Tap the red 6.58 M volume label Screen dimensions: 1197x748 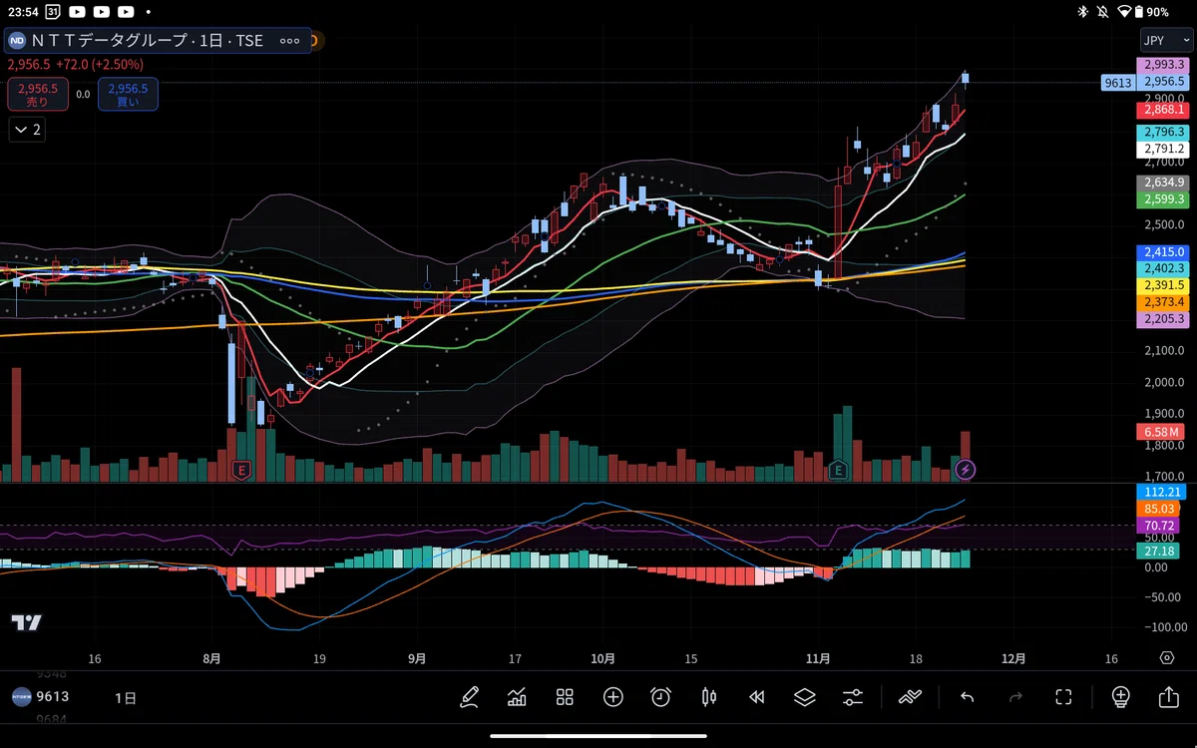(x=1159, y=432)
